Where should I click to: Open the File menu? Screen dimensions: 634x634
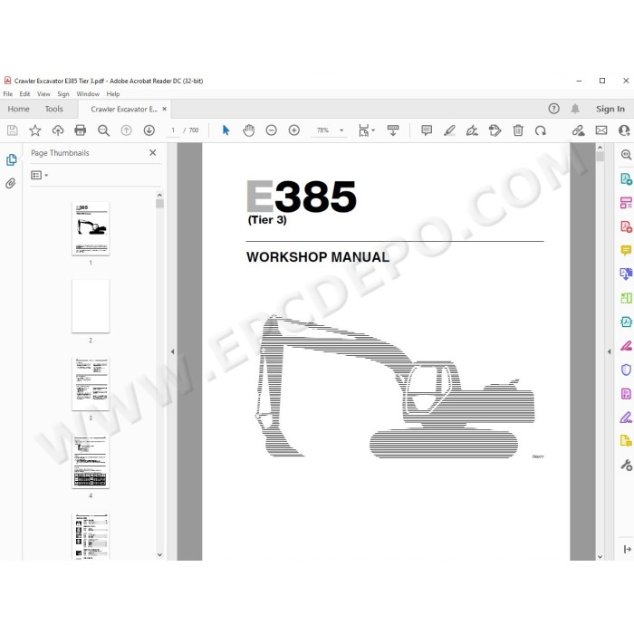click(7, 94)
